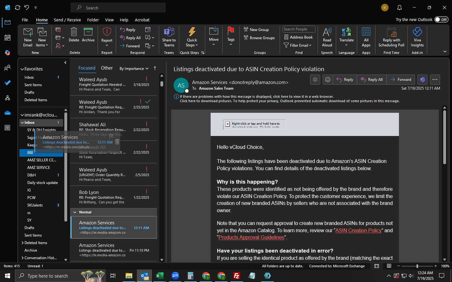The width and height of the screenshot is (452, 282).
Task: Click zoom in plus button
Action: coord(435,266)
